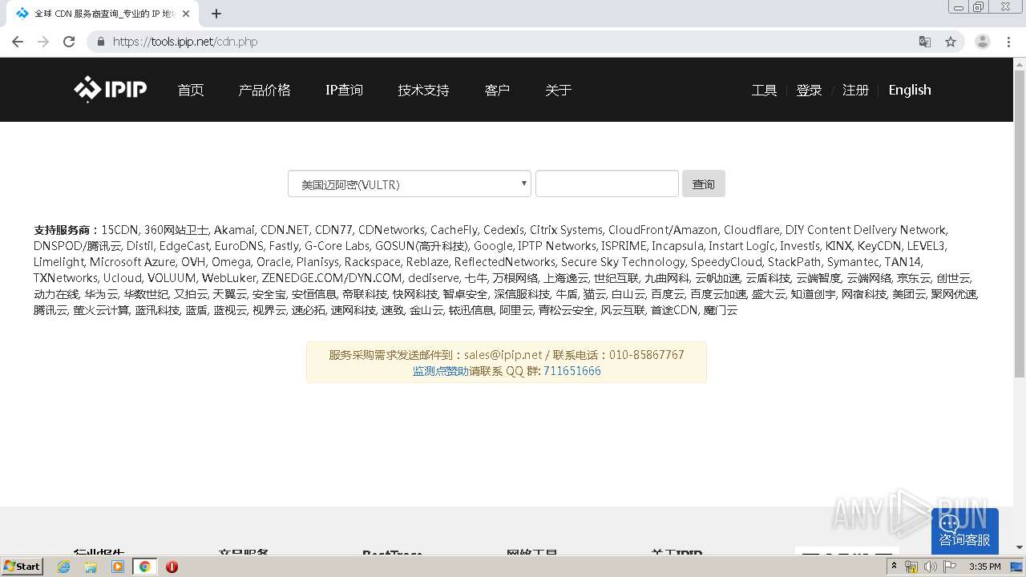Show hidden system tray icons
1026x577 pixels.
point(895,567)
